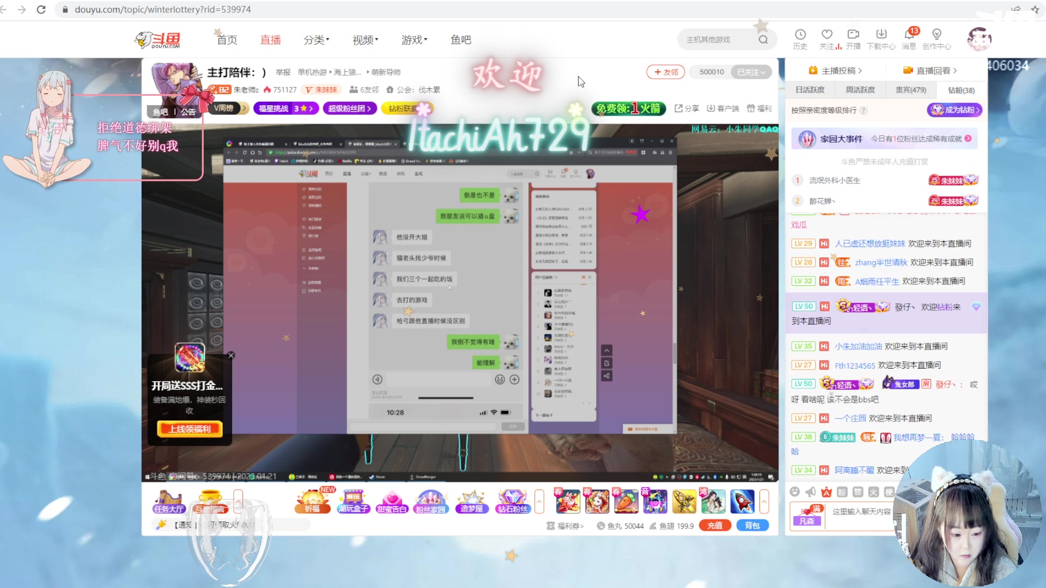Open 潮玩盒子 toy box icon
This screenshot has height=588, width=1046.
354,501
